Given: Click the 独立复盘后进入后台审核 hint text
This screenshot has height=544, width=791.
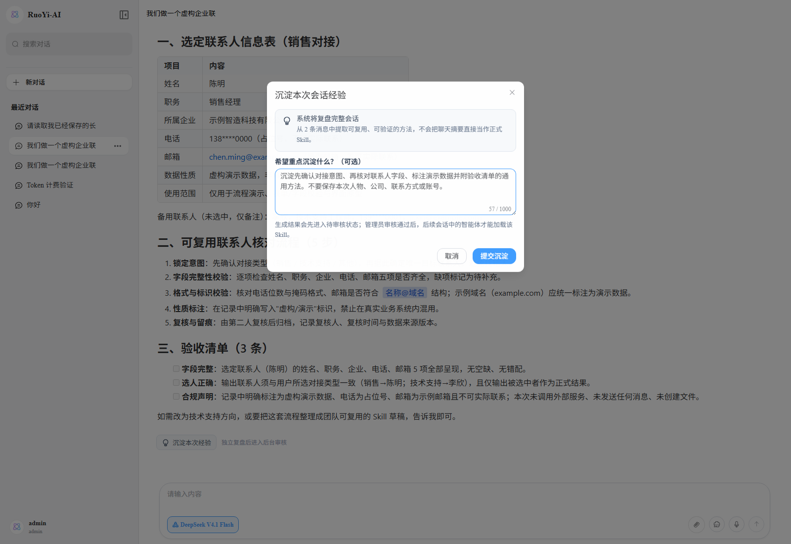Looking at the screenshot, I should pyautogui.click(x=254, y=443).
